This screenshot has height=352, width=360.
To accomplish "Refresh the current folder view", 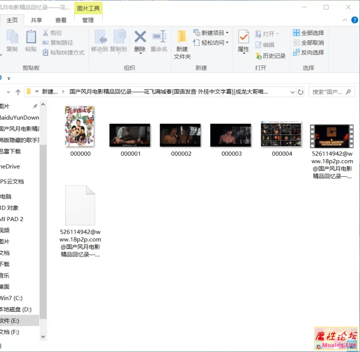I will [x=300, y=92].
